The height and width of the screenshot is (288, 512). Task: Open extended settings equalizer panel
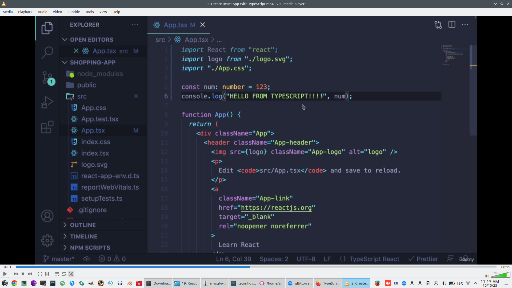click(x=47, y=274)
